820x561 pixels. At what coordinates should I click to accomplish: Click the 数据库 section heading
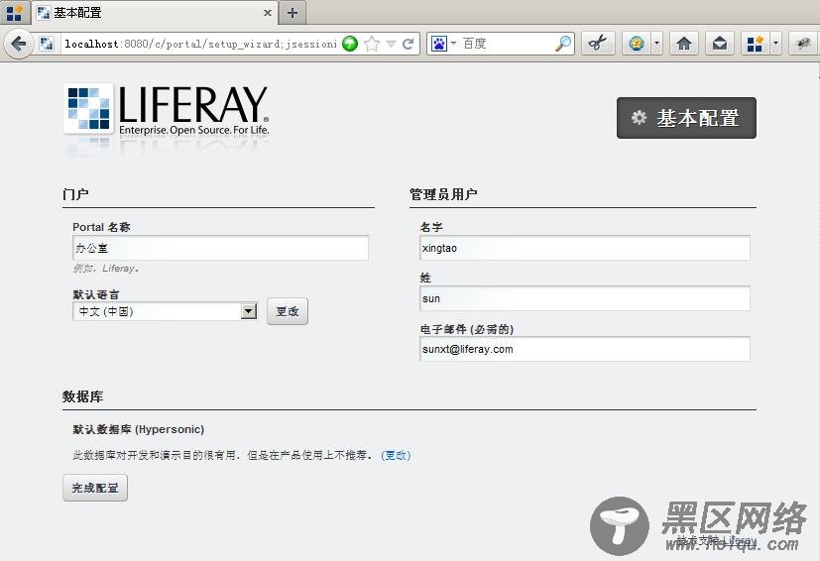click(82, 396)
